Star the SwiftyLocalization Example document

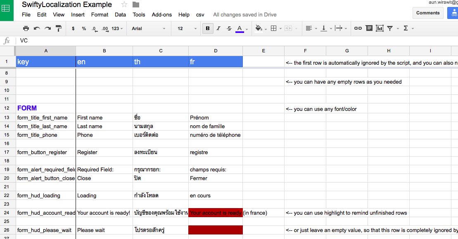(124, 5)
